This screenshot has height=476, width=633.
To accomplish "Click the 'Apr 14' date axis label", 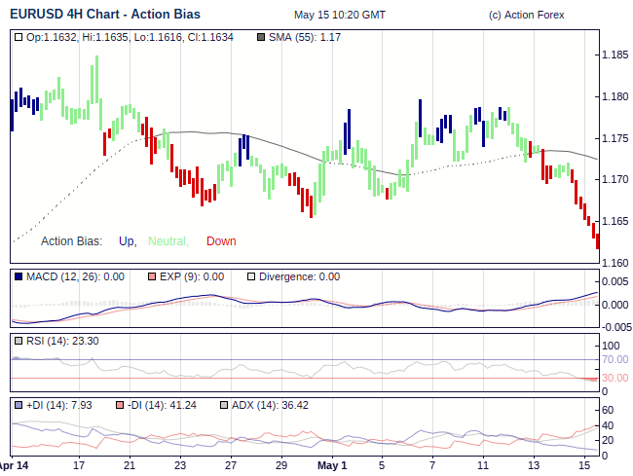I will coord(14,465).
